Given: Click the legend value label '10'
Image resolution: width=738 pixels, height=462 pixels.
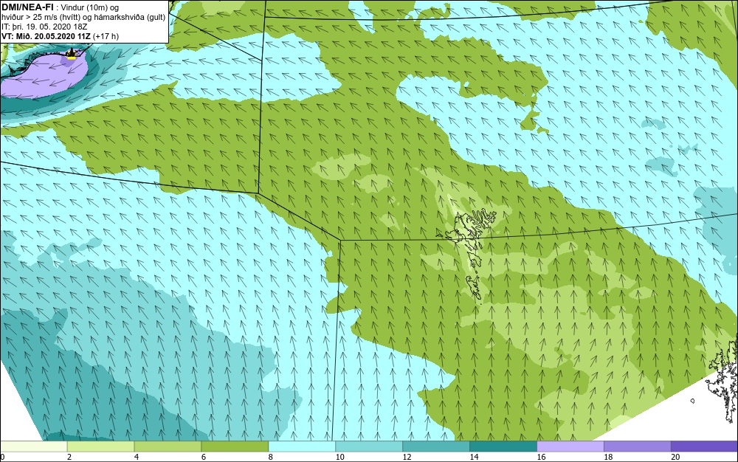Looking at the screenshot, I should [x=339, y=457].
